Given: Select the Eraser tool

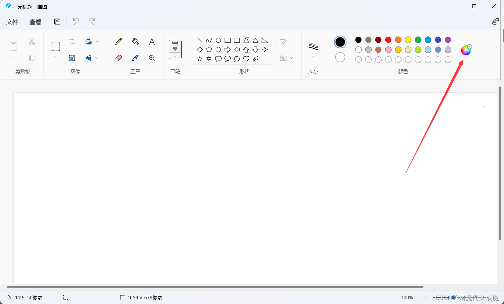Looking at the screenshot, I should [119, 58].
